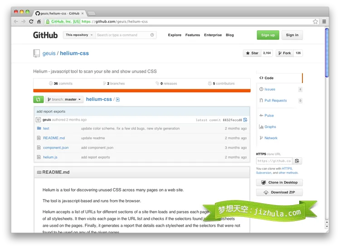View the 5 contributors link
Screen dimensions: 340x248
[x=221, y=84]
